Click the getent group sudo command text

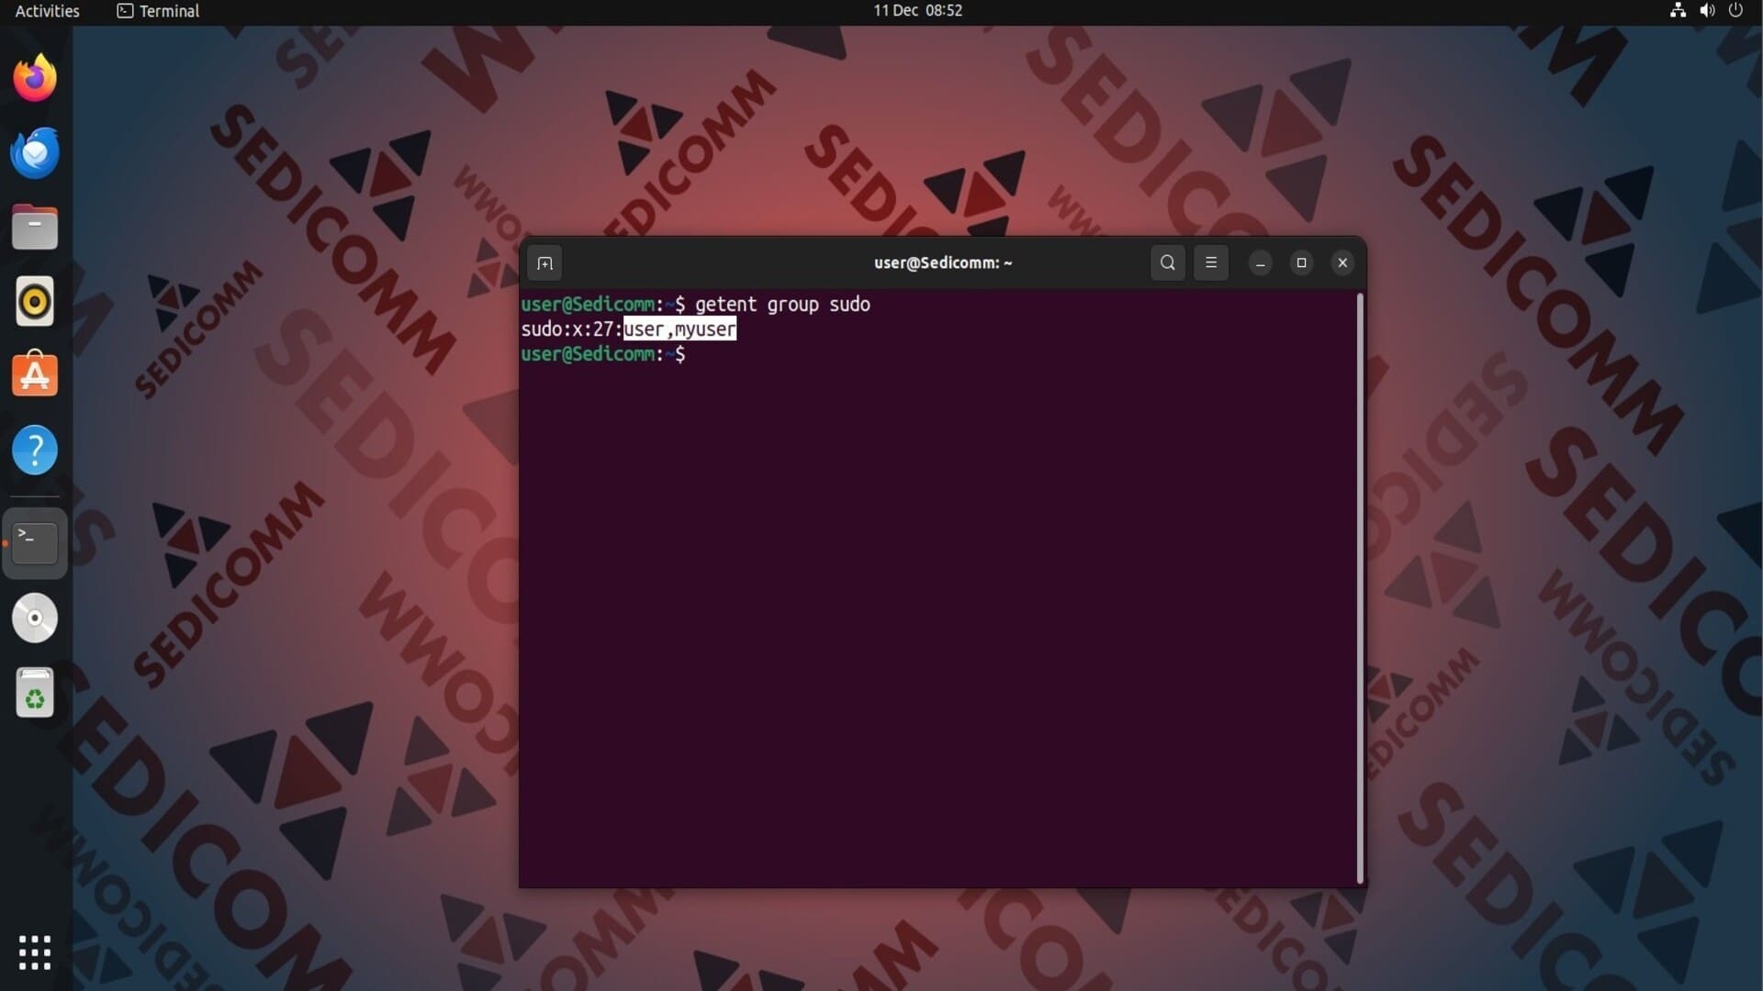(x=782, y=305)
